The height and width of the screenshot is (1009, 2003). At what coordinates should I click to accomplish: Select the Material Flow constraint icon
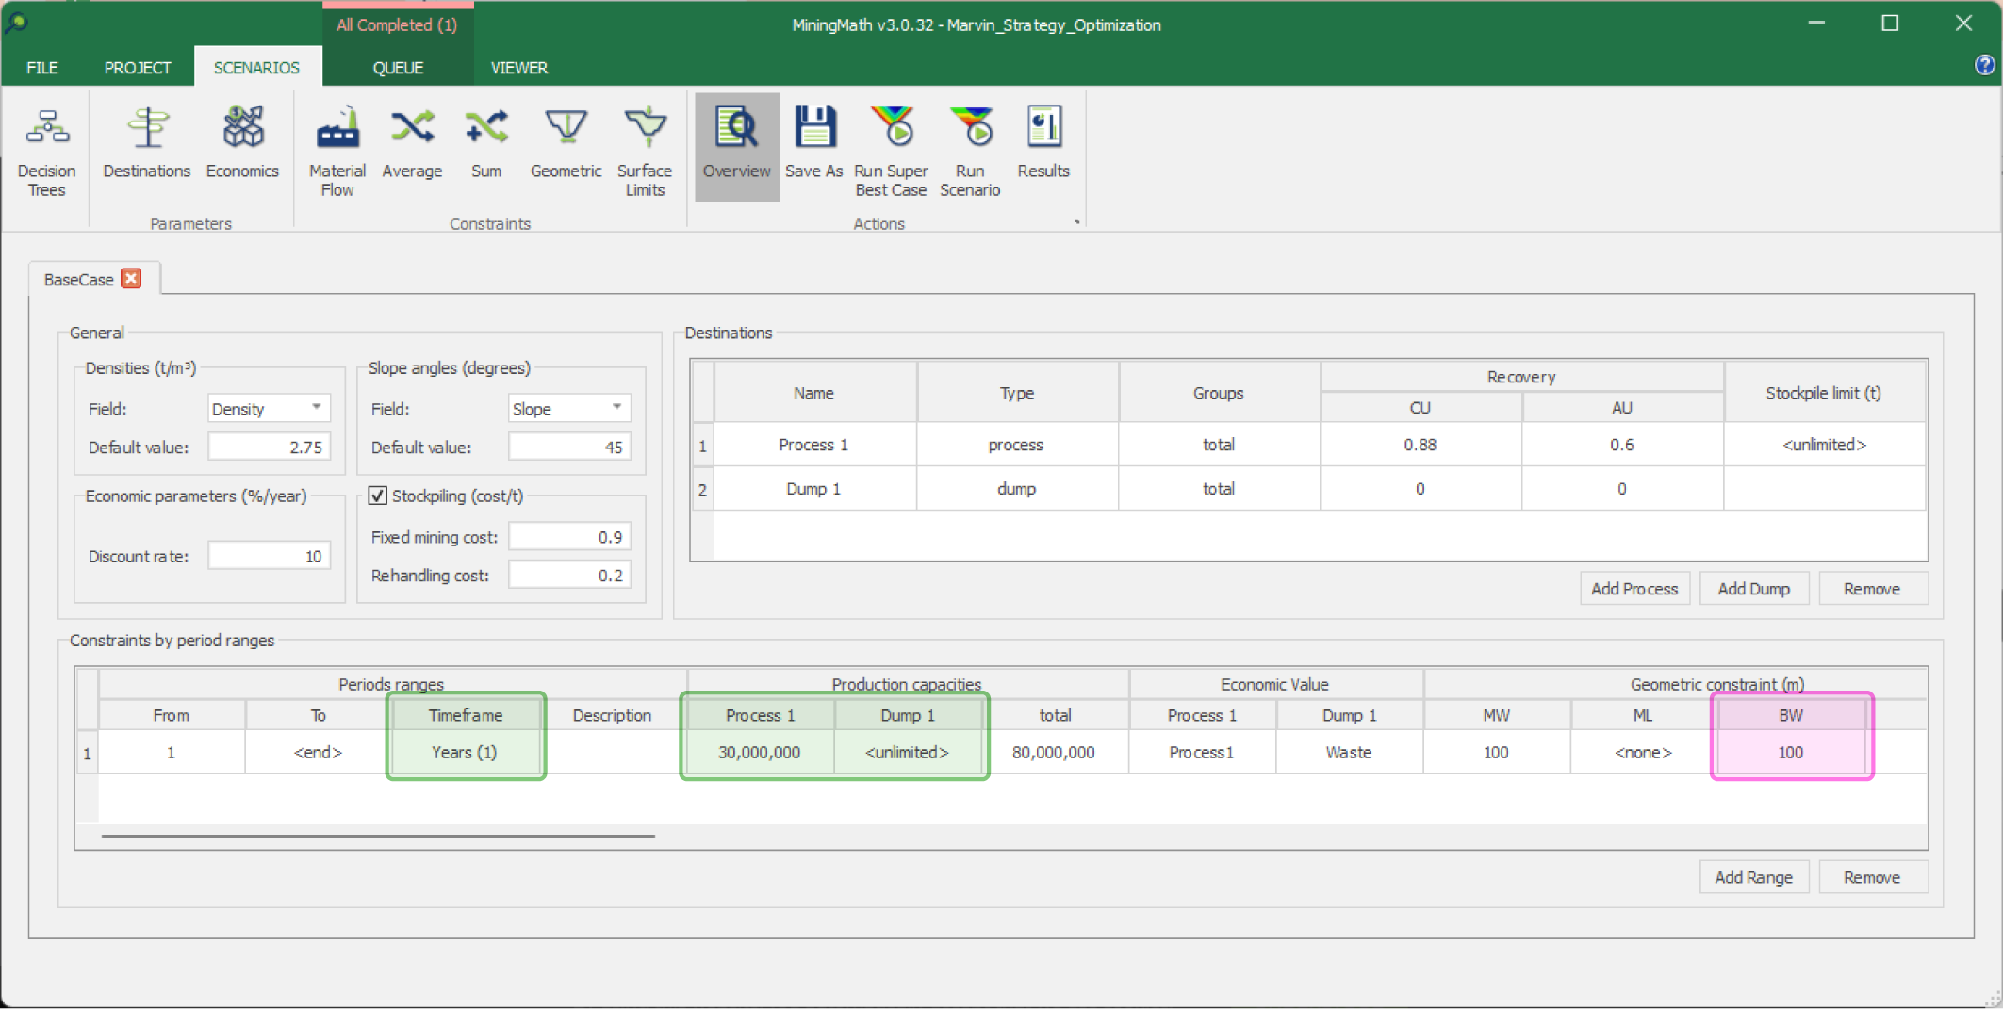pos(337,151)
